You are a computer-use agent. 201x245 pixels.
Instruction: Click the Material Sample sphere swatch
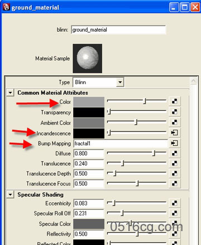[88, 58]
